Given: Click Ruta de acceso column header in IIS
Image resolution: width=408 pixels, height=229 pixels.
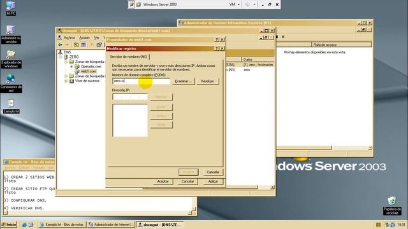Looking at the screenshot, I should [342, 45].
